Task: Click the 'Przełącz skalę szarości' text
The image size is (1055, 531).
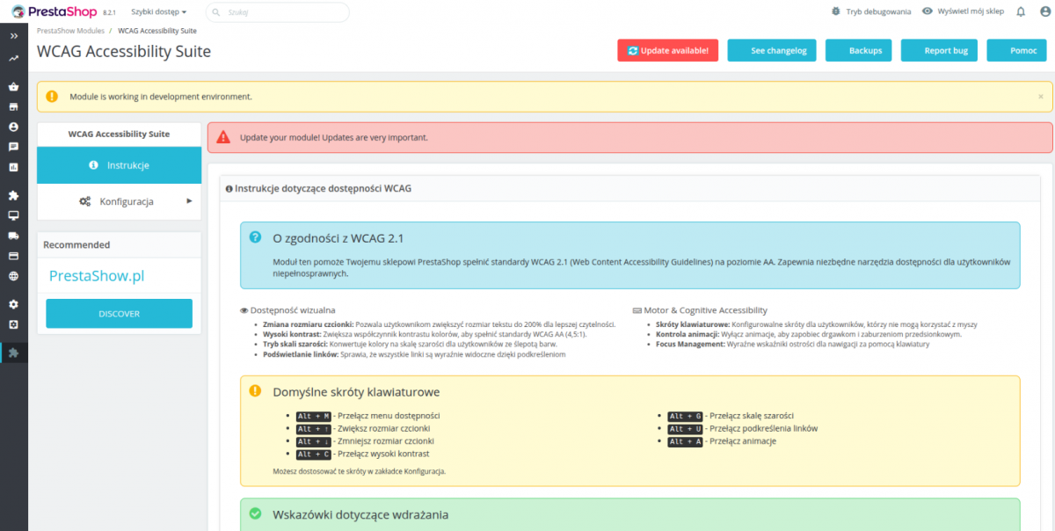Action: click(752, 416)
